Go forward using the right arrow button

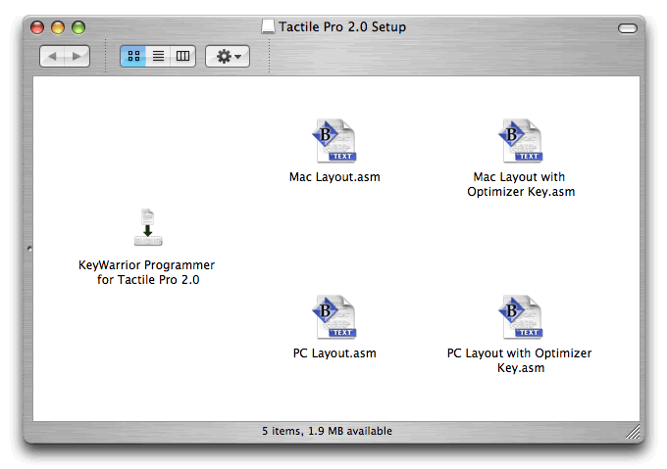[77, 56]
